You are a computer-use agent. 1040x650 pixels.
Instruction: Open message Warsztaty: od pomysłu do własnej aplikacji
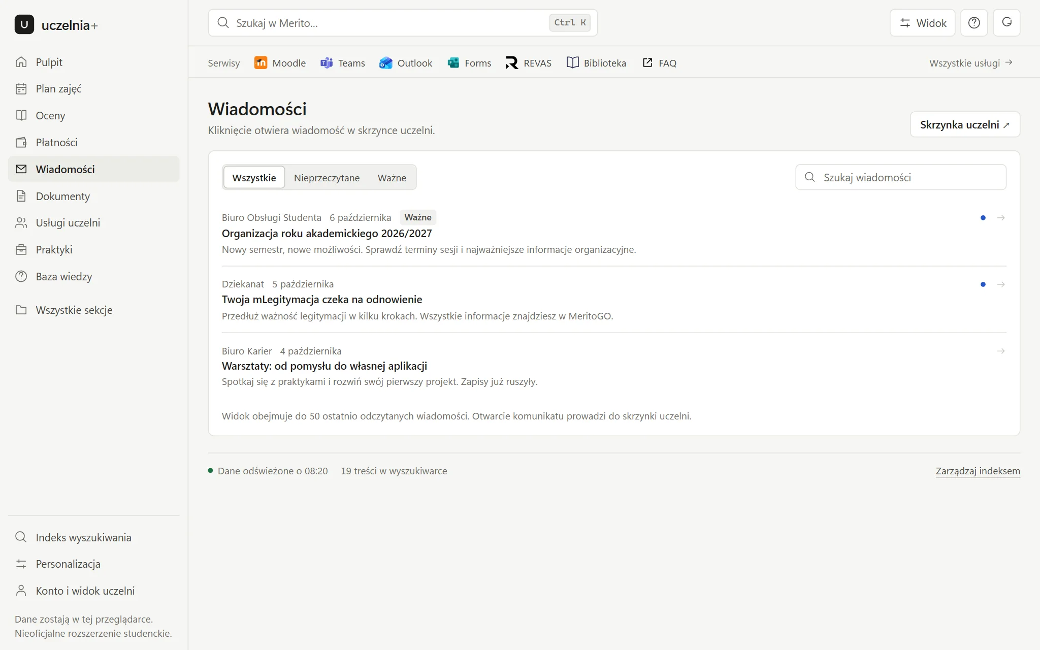[324, 366]
